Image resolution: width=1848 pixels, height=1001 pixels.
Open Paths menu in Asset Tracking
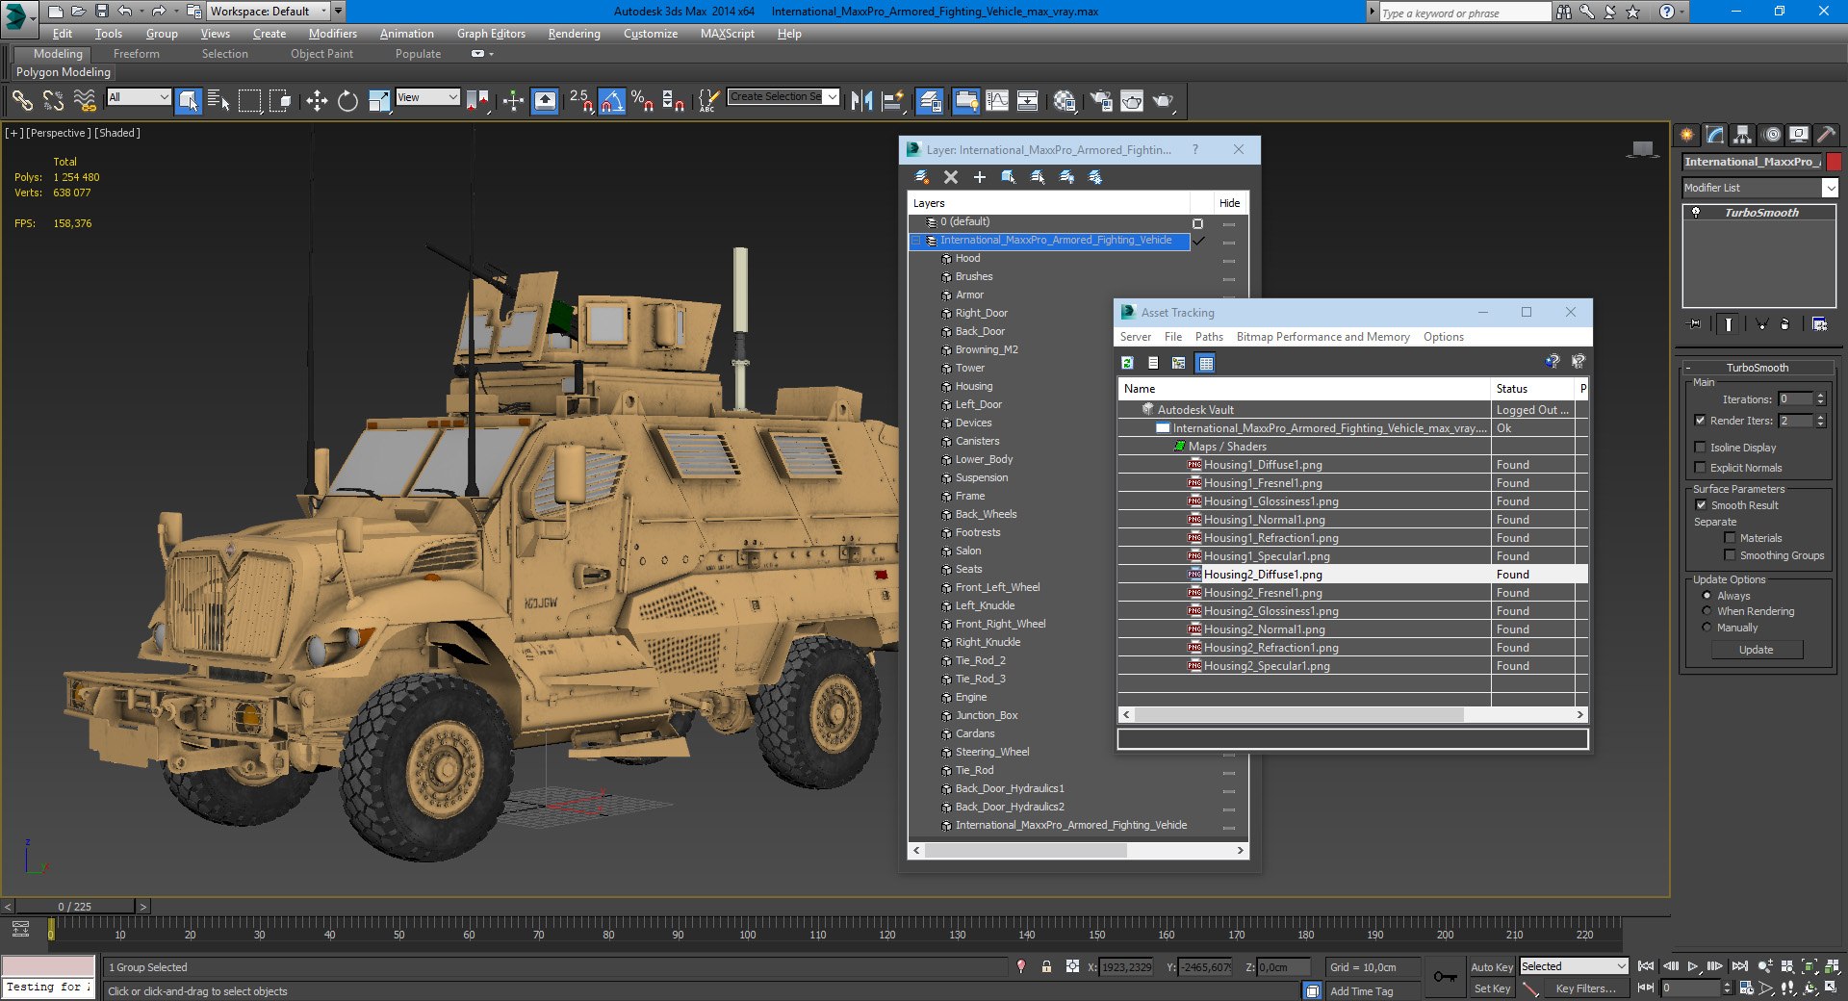point(1209,337)
